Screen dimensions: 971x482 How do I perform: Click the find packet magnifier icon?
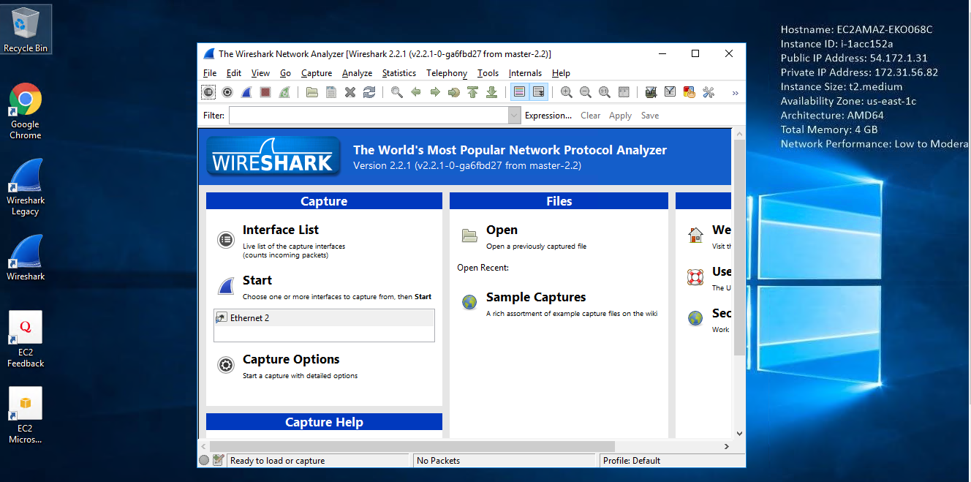click(396, 92)
